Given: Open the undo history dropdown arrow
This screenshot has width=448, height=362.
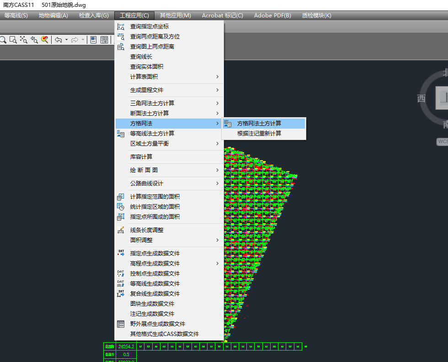Looking at the screenshot, I should (66, 40).
